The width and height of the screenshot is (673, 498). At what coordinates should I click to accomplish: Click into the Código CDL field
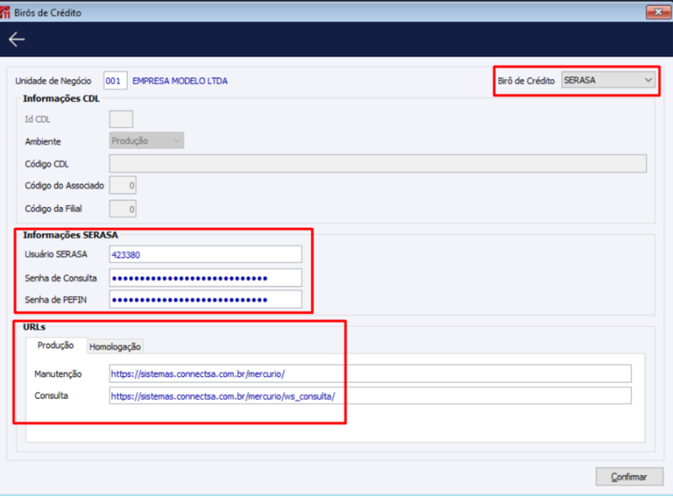(x=378, y=163)
